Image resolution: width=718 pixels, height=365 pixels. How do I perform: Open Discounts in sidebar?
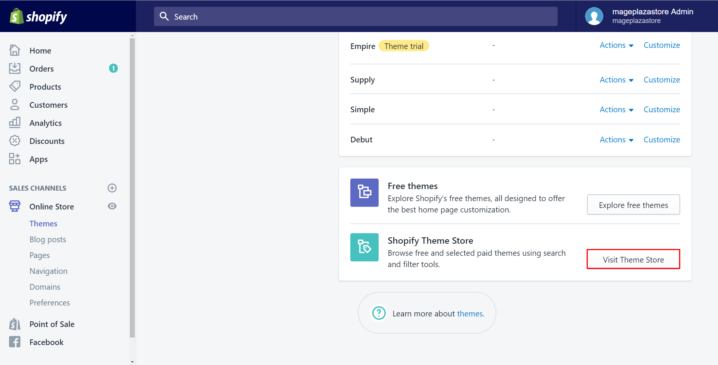pyautogui.click(x=47, y=141)
